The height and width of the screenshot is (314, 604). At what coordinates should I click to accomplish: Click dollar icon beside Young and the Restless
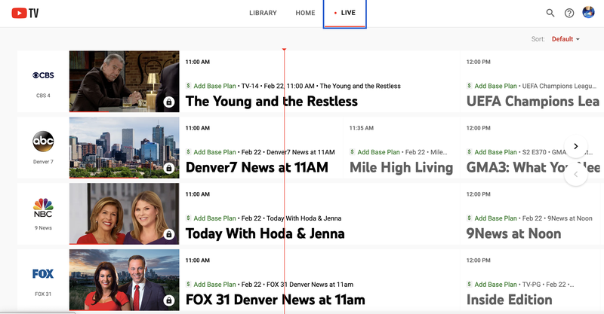[x=188, y=86]
